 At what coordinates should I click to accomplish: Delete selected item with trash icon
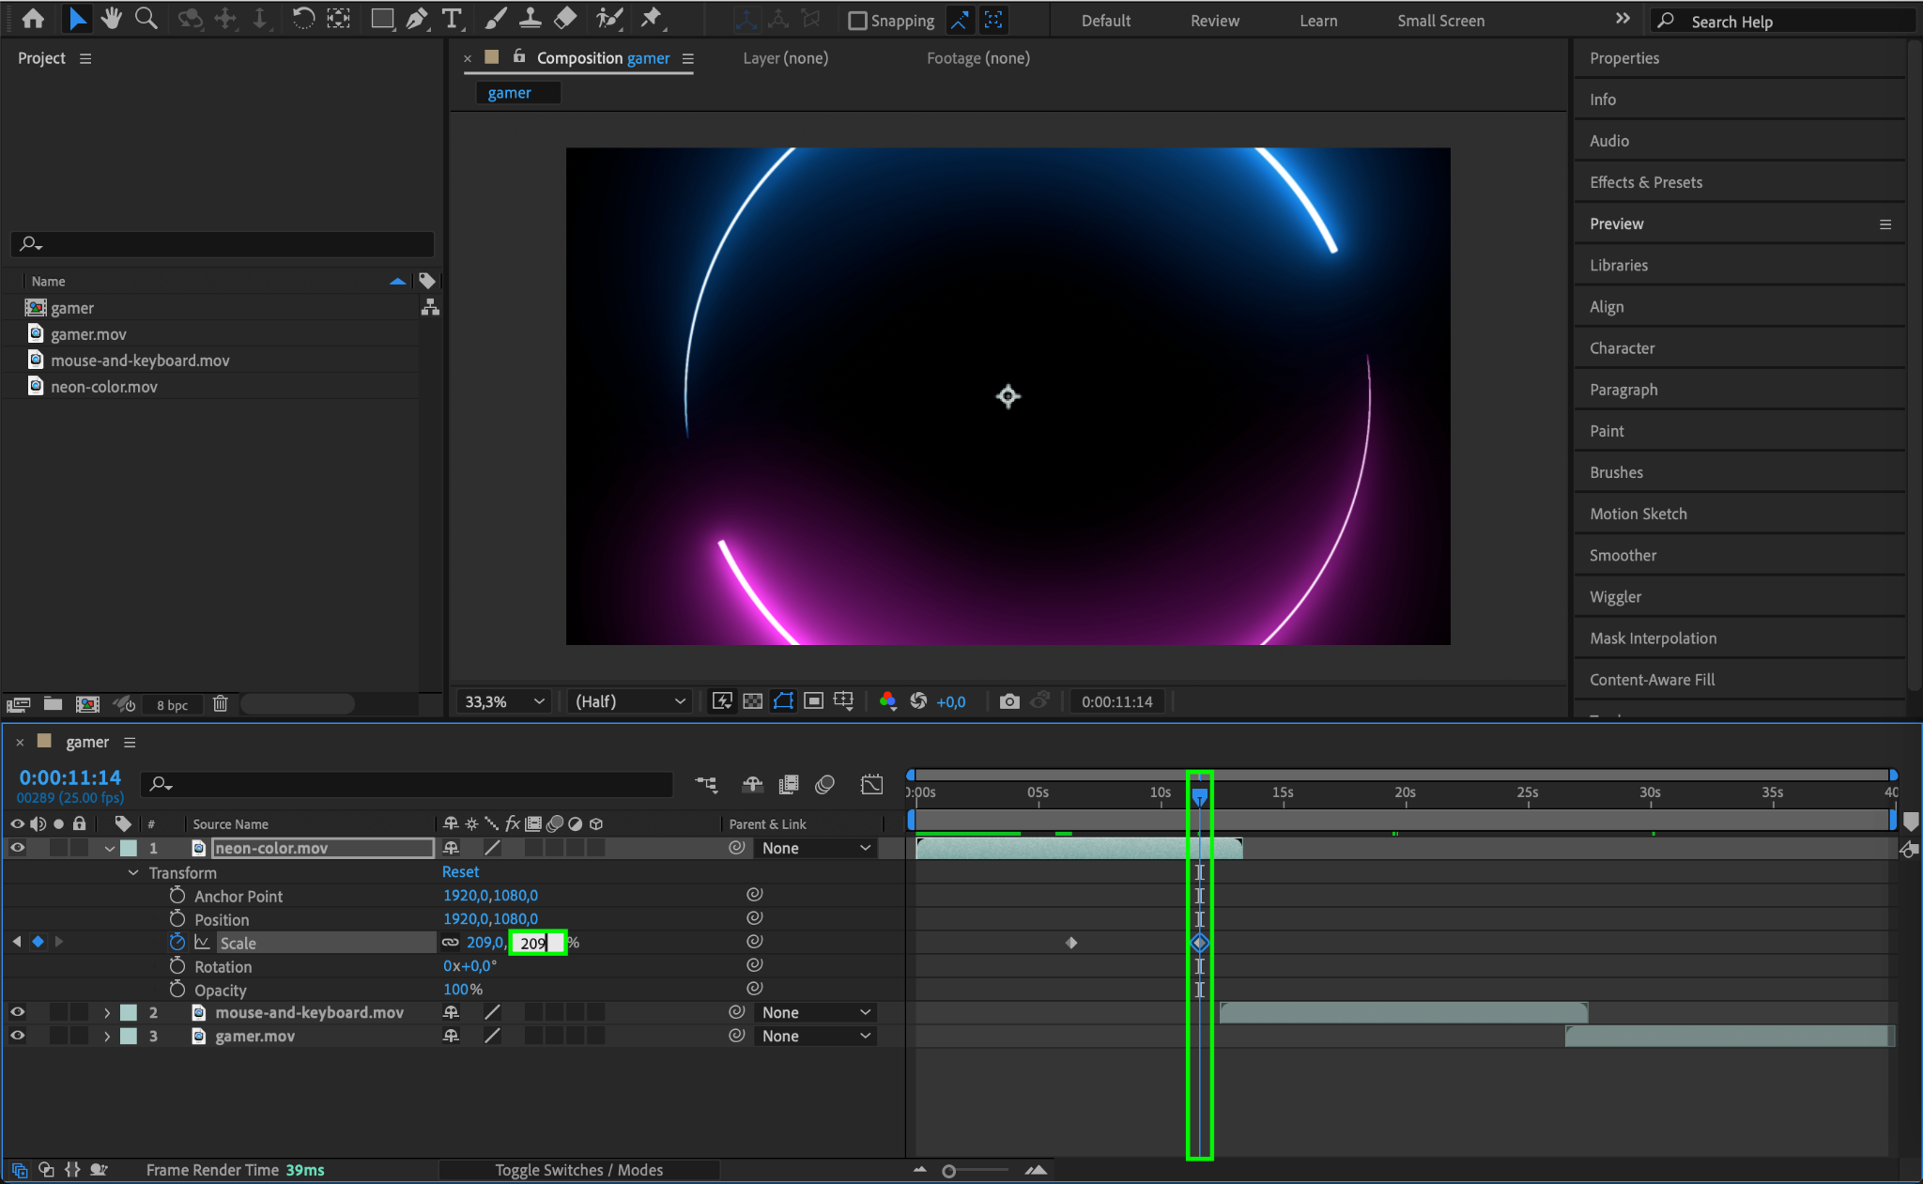pos(220,703)
